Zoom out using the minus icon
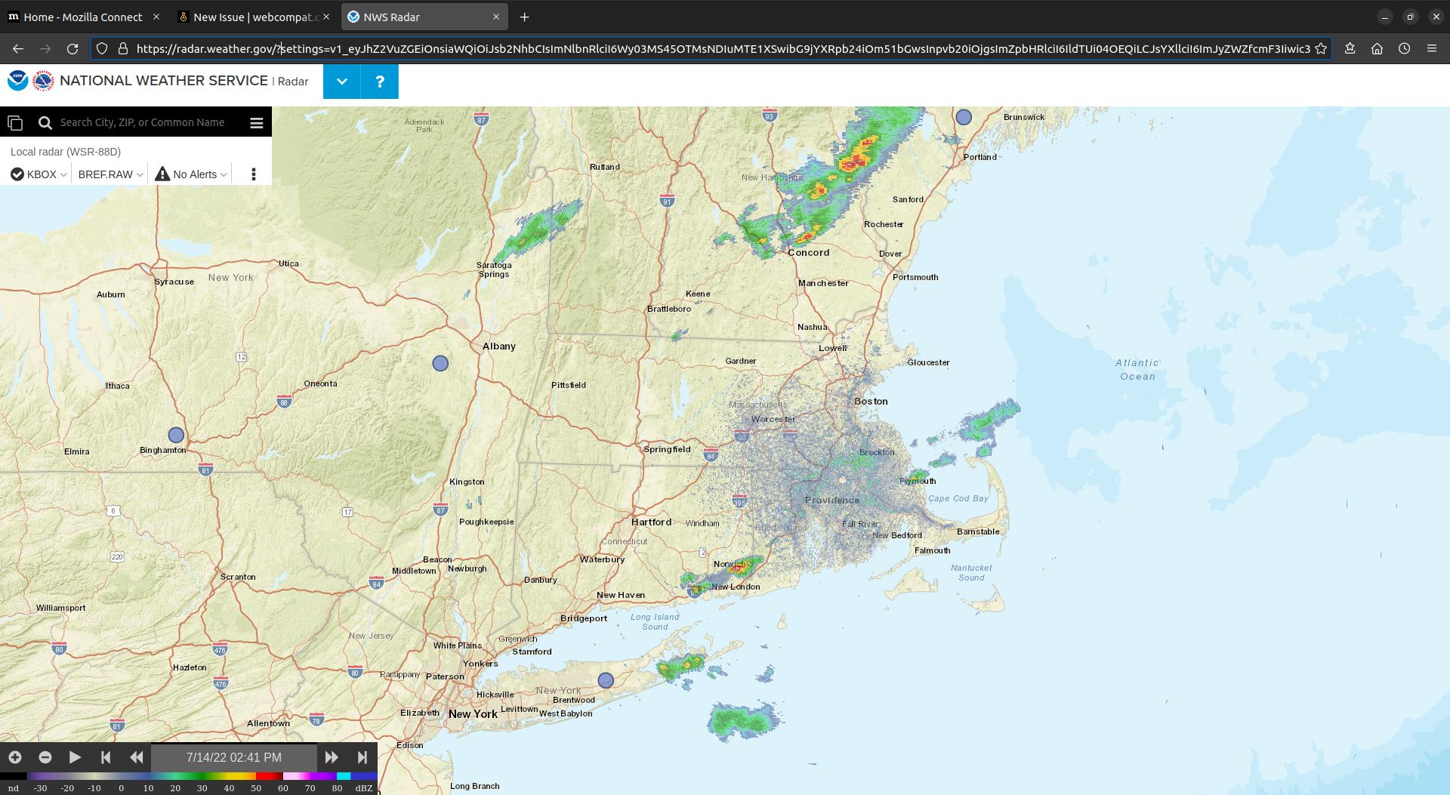Viewport: 1450px width, 795px height. pos(45,757)
